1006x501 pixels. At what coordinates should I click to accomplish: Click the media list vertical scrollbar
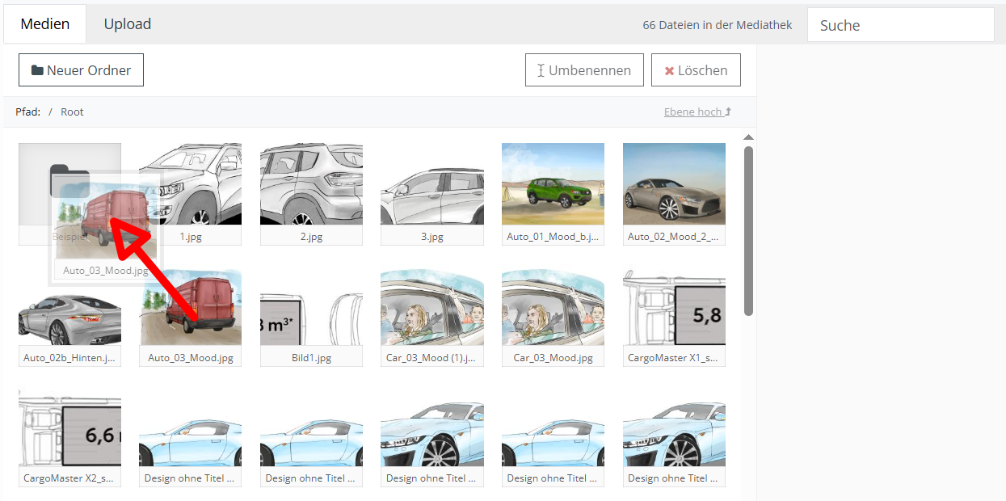click(748, 230)
